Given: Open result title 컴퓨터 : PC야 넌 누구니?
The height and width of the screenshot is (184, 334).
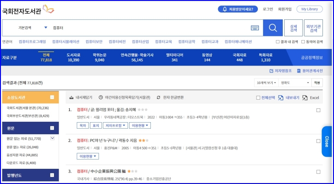Looking at the screenshot, I should click(x=107, y=141).
